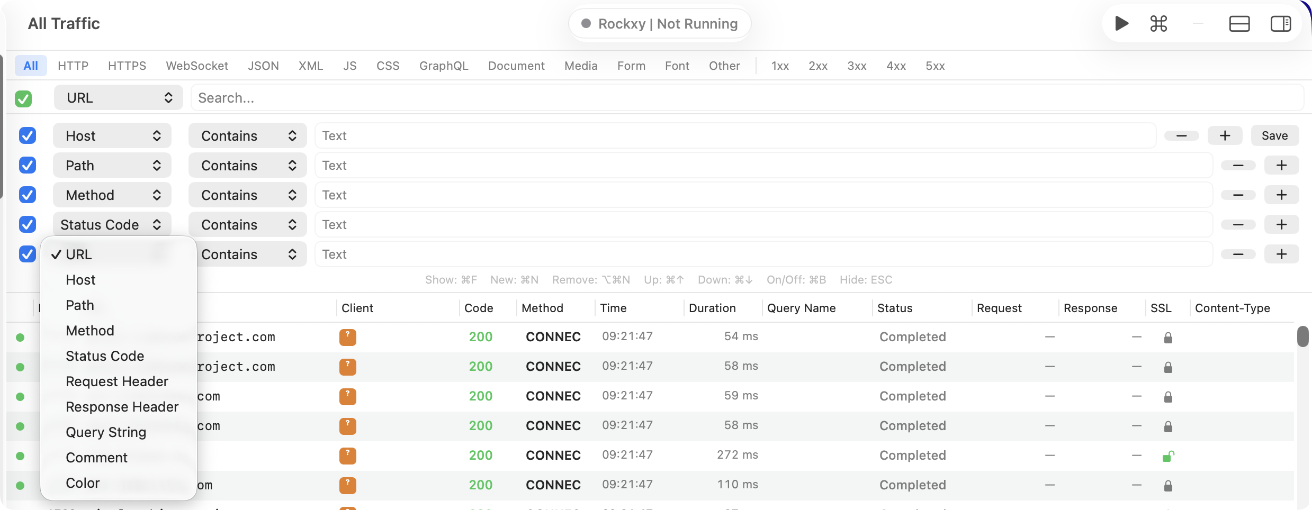1312x510 pixels.
Task: Click green unlocked SSL icon in 272 ms row
Action: (x=1168, y=456)
